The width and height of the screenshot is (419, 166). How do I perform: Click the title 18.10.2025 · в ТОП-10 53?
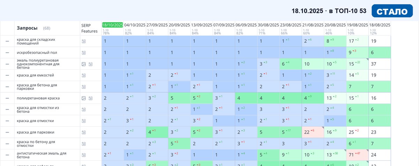coord(329,11)
